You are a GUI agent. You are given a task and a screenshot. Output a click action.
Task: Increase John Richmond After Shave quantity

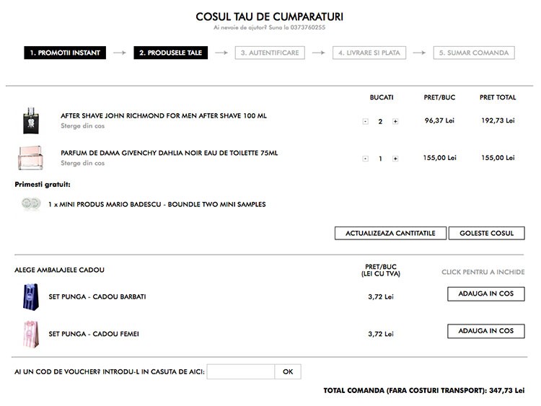coord(395,121)
